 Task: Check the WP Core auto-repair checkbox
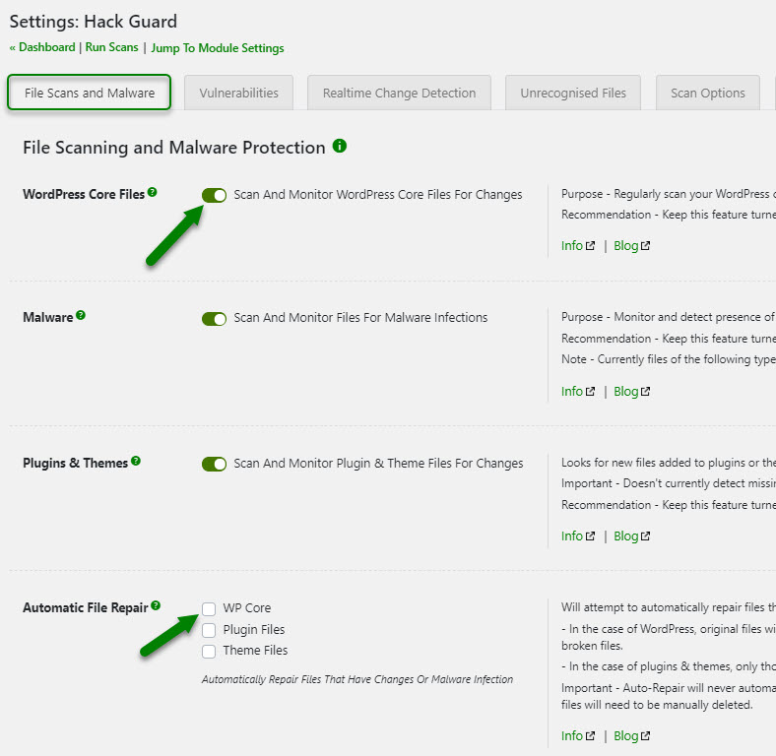pos(209,608)
